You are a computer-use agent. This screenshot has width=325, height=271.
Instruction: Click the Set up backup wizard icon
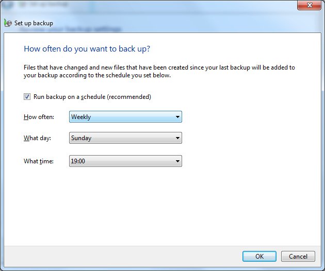coord(8,23)
